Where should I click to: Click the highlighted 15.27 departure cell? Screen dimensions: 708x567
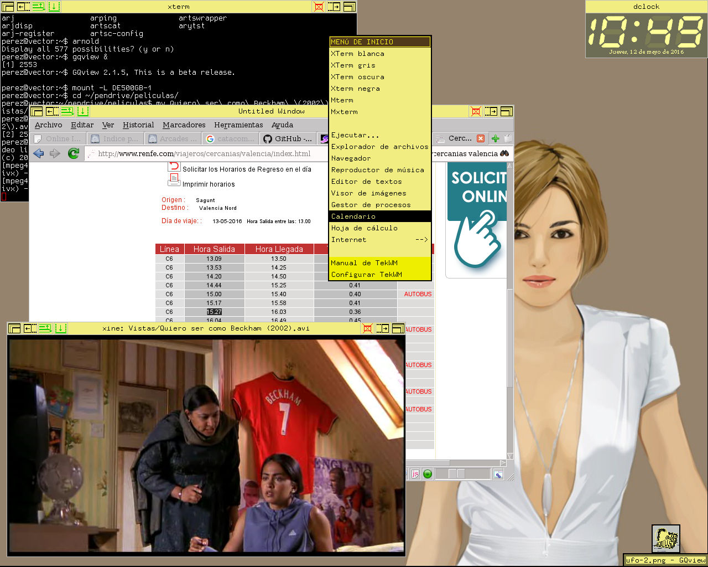point(214,312)
